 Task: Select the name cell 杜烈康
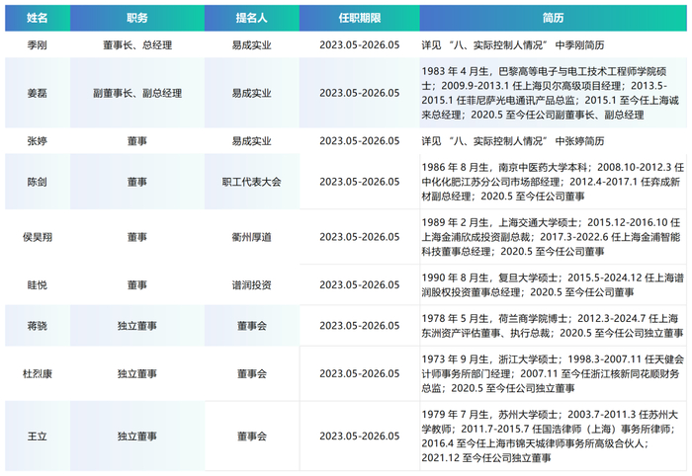[x=38, y=373]
